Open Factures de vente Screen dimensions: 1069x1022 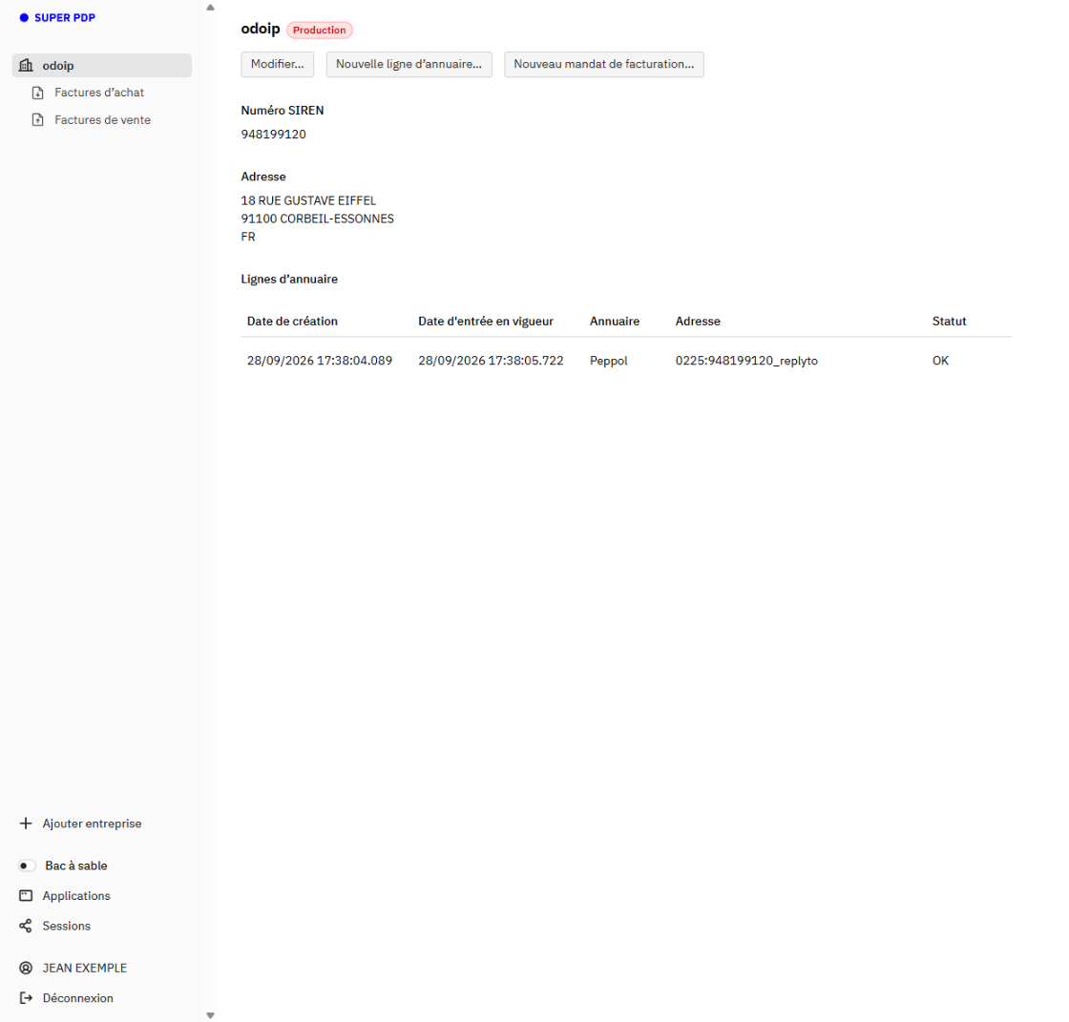(x=102, y=120)
